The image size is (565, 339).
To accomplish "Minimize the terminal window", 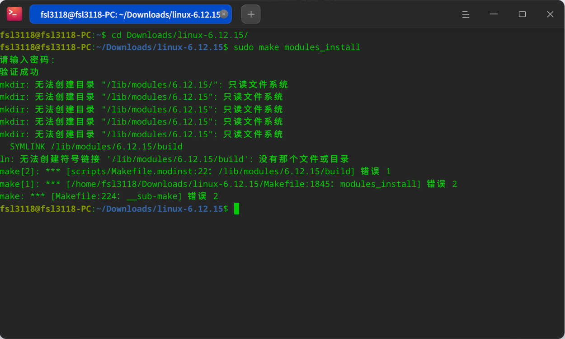I will [x=494, y=14].
